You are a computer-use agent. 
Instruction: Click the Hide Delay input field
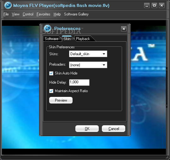click(x=79, y=82)
